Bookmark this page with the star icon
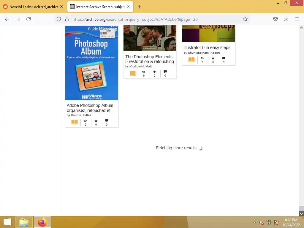The image size is (304, 228). pyautogui.click(x=245, y=19)
